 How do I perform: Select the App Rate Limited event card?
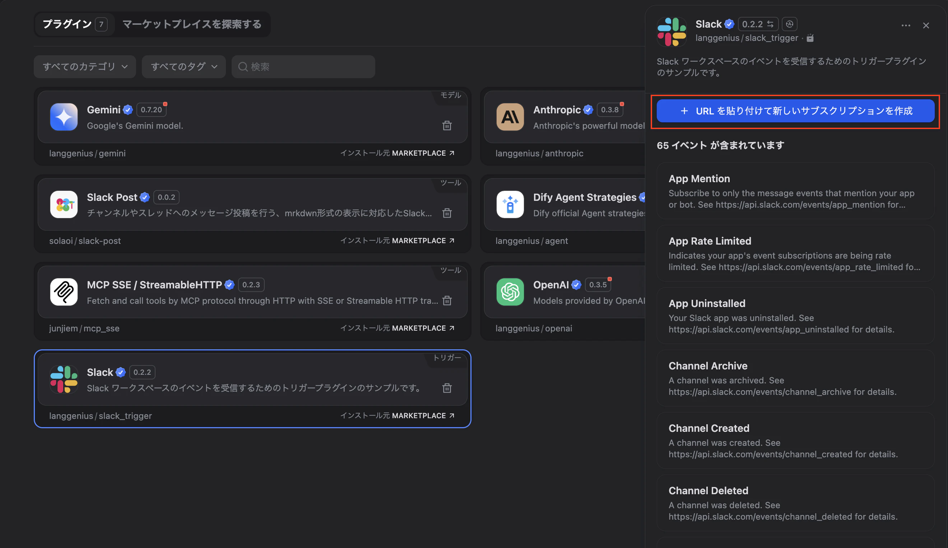tap(795, 253)
